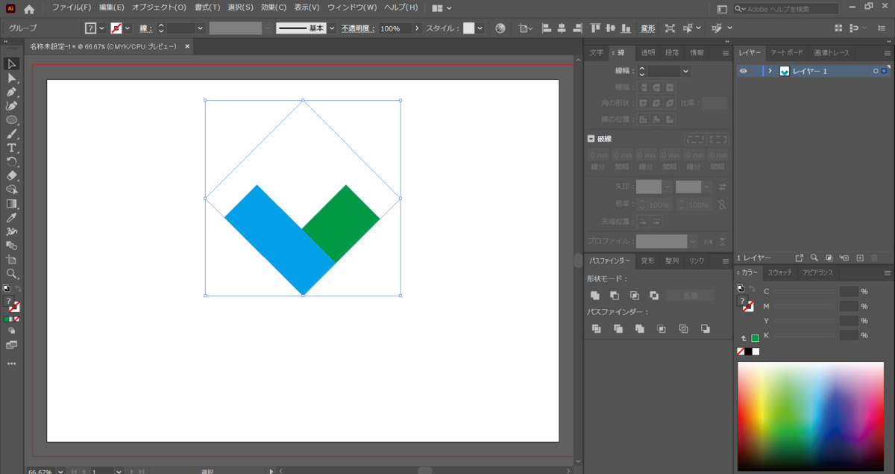Click Exclude icon in shape modes
The image size is (895, 474).
pos(654,296)
